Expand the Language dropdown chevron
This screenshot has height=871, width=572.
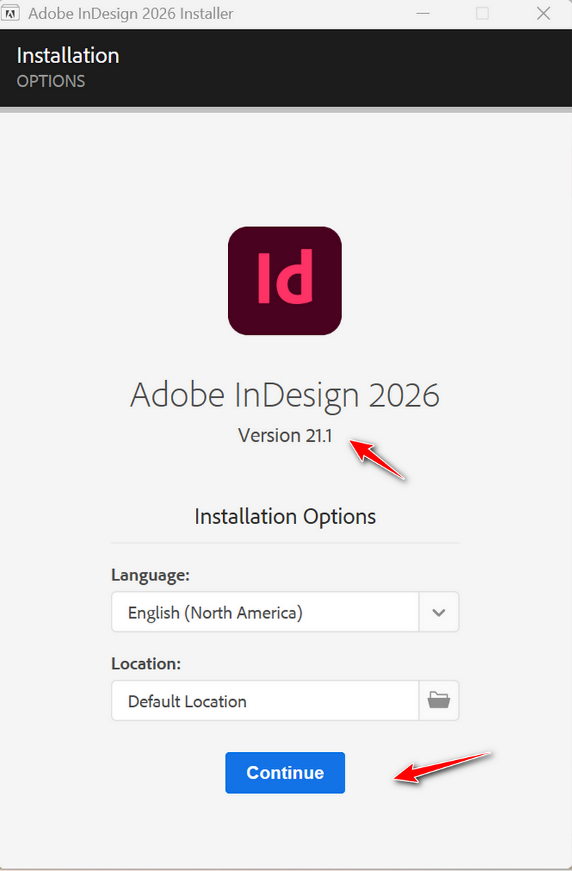(x=438, y=612)
